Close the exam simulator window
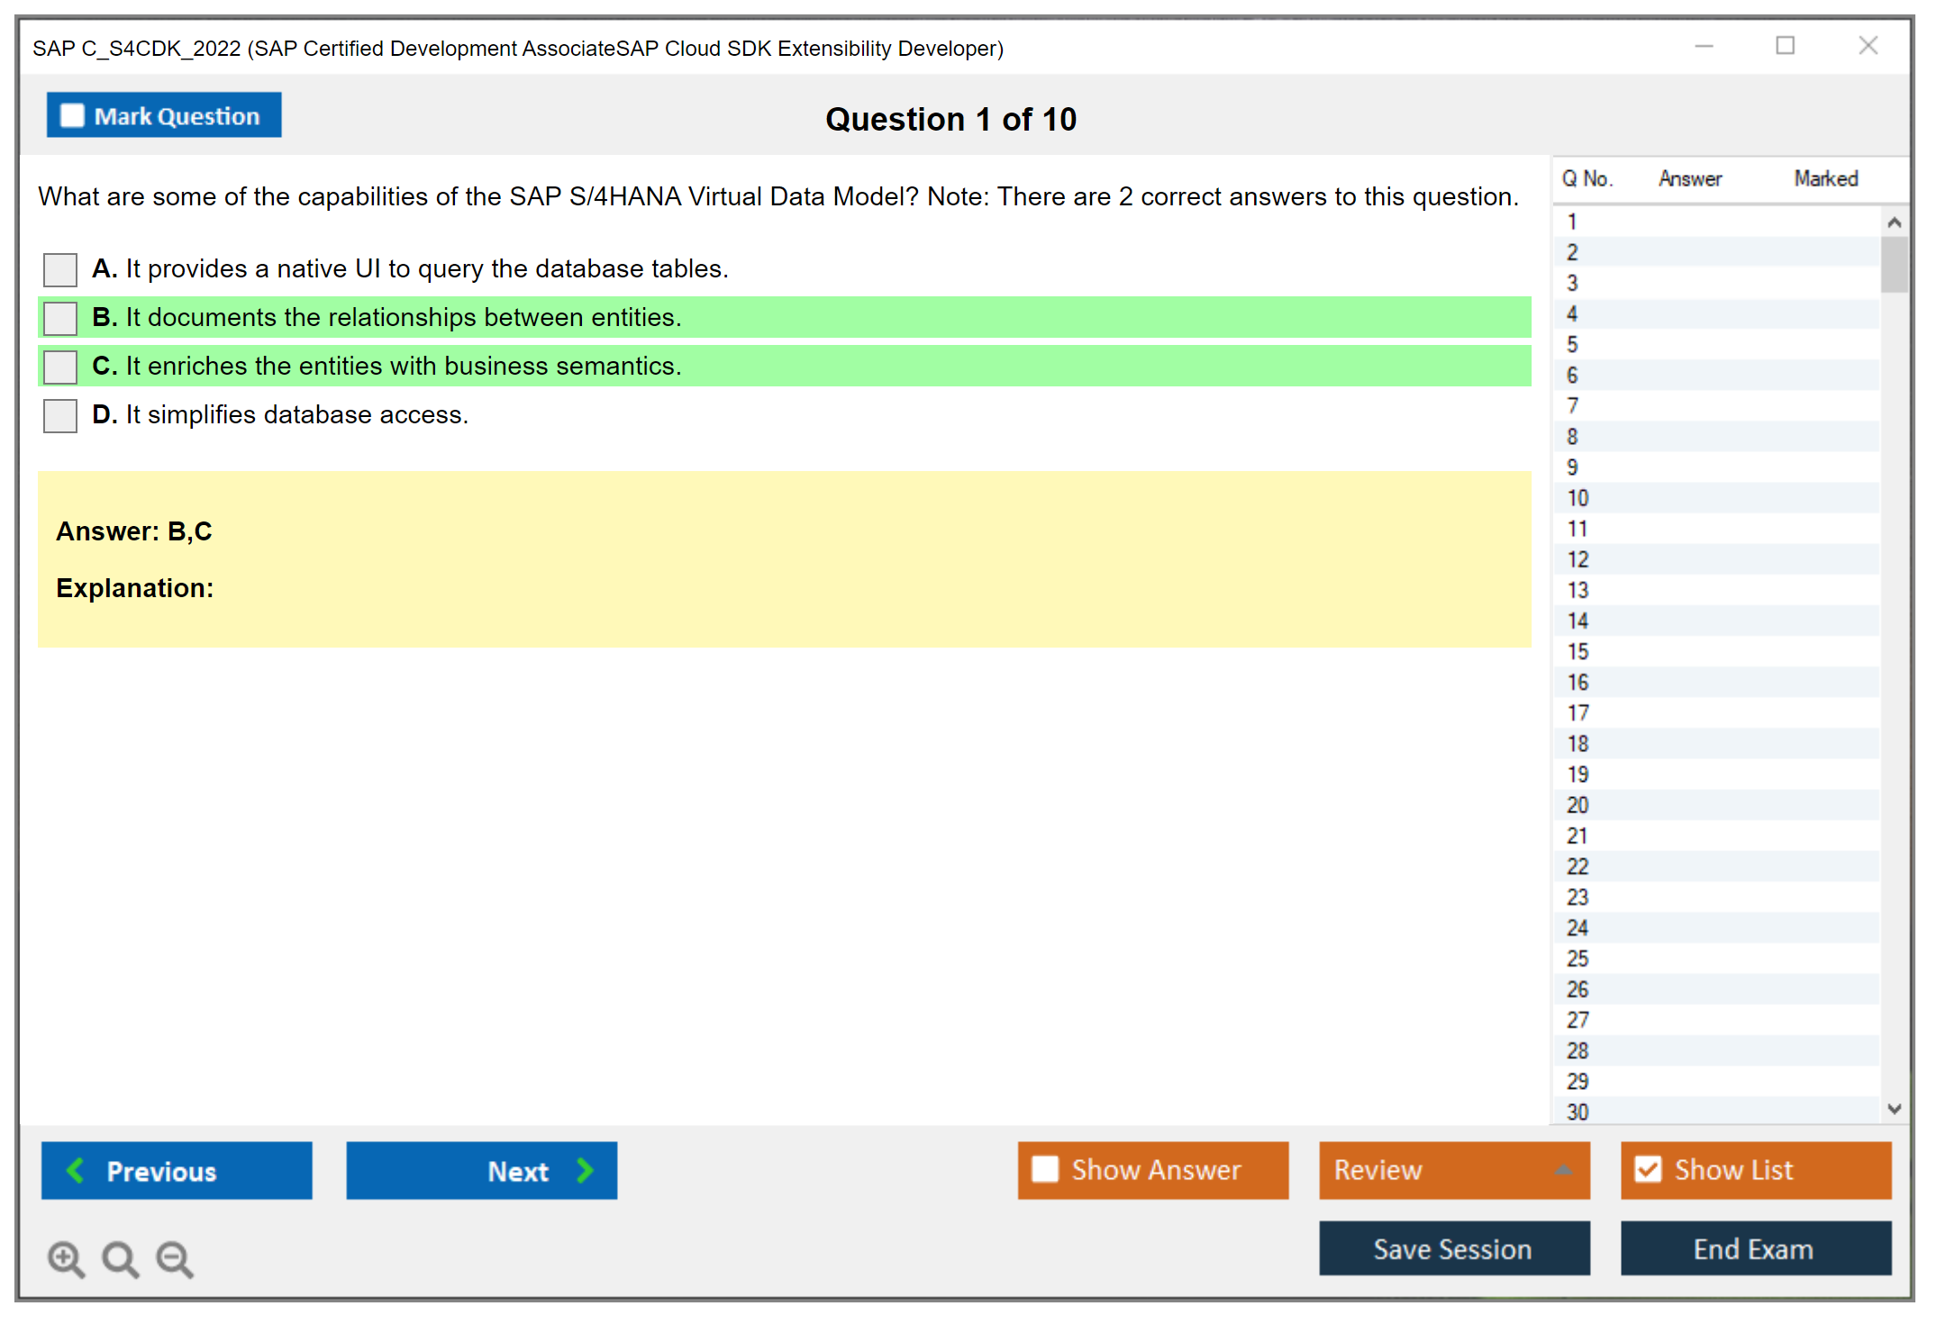The width and height of the screenshot is (1937, 1324). [1868, 46]
